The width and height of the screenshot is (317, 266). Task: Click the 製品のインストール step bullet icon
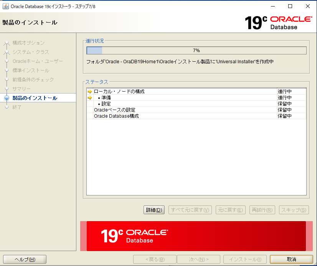tap(7, 98)
